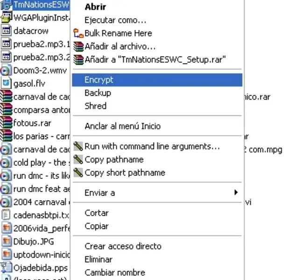Screen dimensions: 302x280
Task: Select the gasol.flv file name
Action: (29, 84)
